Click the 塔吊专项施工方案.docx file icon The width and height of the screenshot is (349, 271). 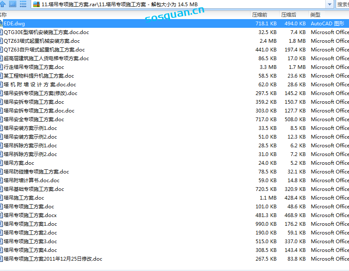click(x=1, y=215)
